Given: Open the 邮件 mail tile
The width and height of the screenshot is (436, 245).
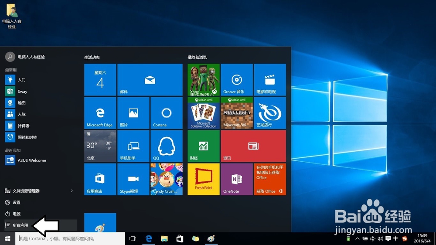Looking at the screenshot, I should pos(150,80).
